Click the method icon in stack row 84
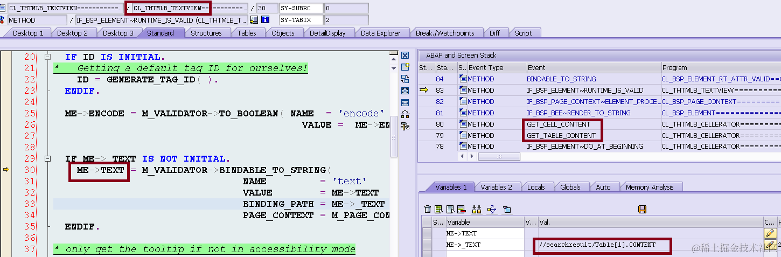781x257 pixels. [x=463, y=79]
